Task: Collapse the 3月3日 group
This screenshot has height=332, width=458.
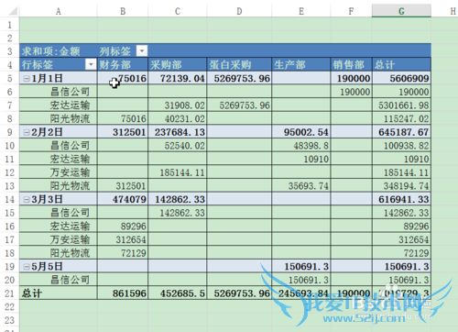Action: pyautogui.click(x=27, y=199)
